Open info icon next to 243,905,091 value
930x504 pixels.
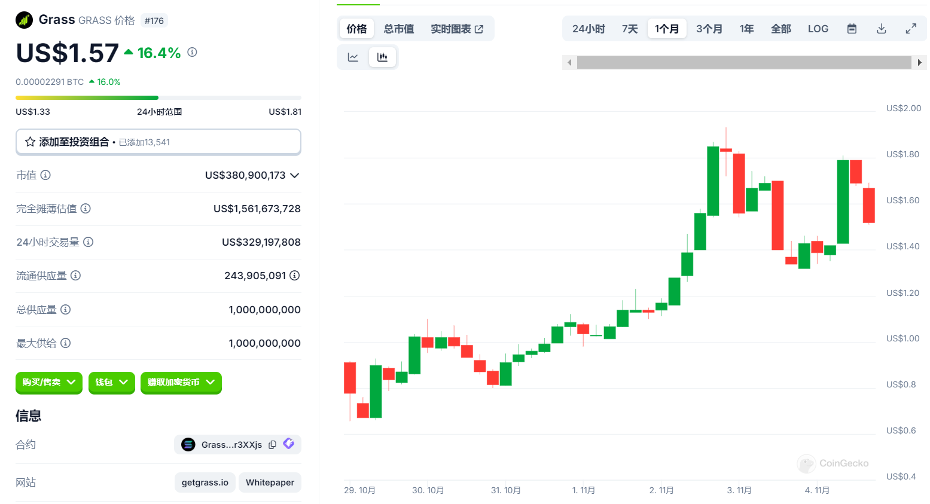[294, 276]
